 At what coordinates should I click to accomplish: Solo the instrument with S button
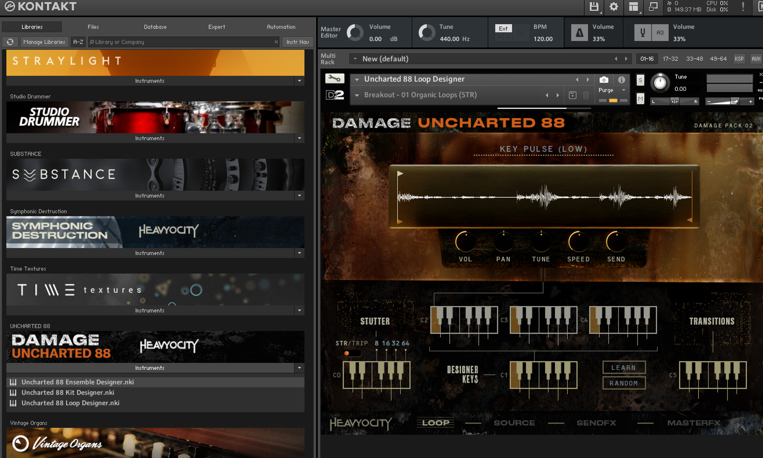[x=640, y=80]
